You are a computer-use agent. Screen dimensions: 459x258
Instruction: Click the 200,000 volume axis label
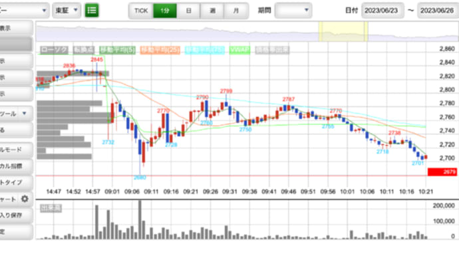(x=444, y=206)
